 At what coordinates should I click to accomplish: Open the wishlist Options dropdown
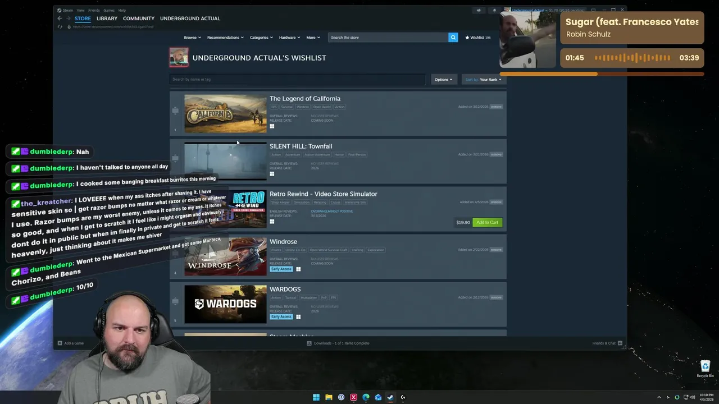(443, 79)
